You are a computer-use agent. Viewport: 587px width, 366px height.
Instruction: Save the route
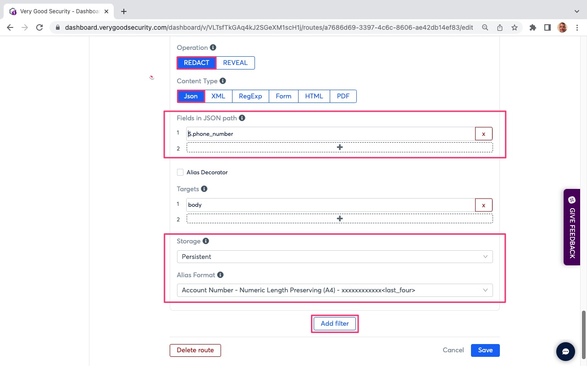click(x=485, y=350)
